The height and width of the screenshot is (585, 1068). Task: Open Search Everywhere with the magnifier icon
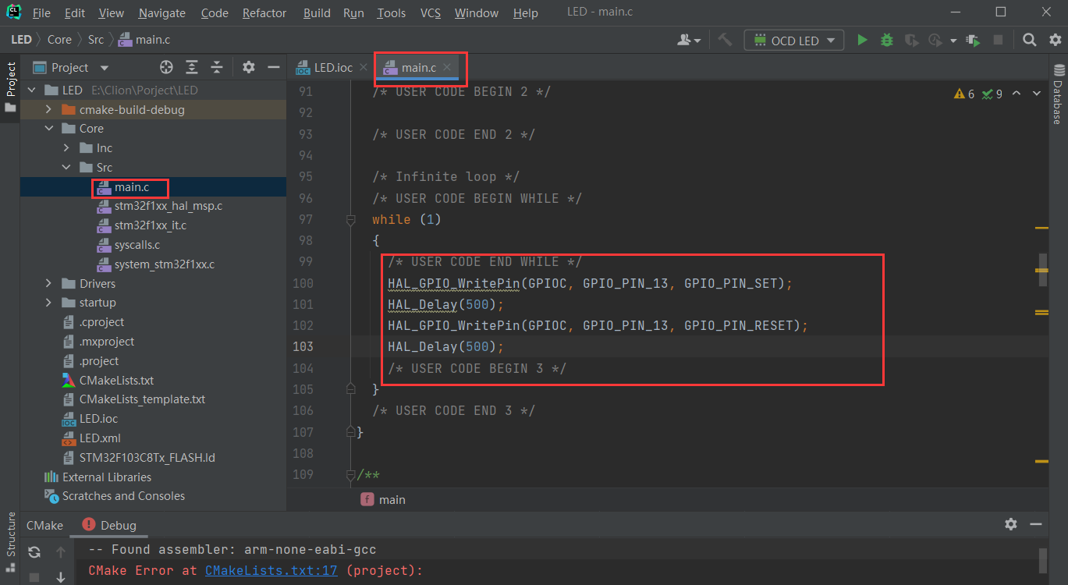coord(1029,39)
